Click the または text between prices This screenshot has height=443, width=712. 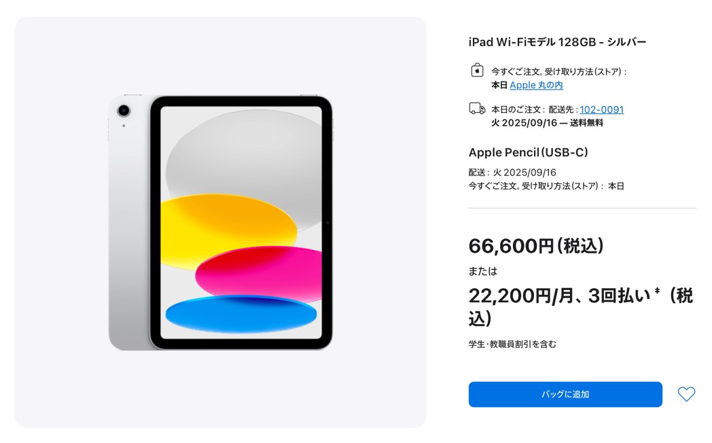pyautogui.click(x=482, y=271)
